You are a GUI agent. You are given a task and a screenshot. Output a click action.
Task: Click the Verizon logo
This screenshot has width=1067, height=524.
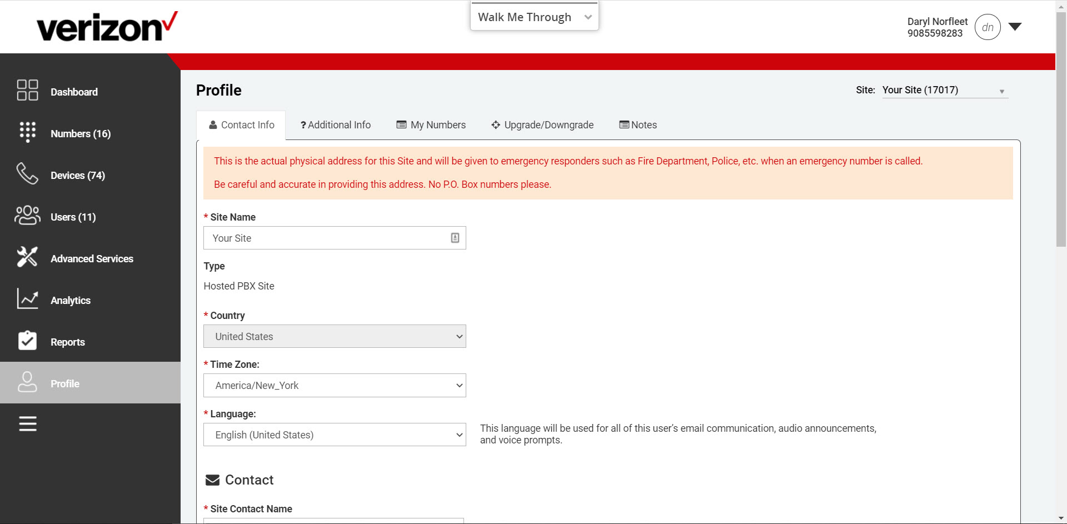coord(107,27)
